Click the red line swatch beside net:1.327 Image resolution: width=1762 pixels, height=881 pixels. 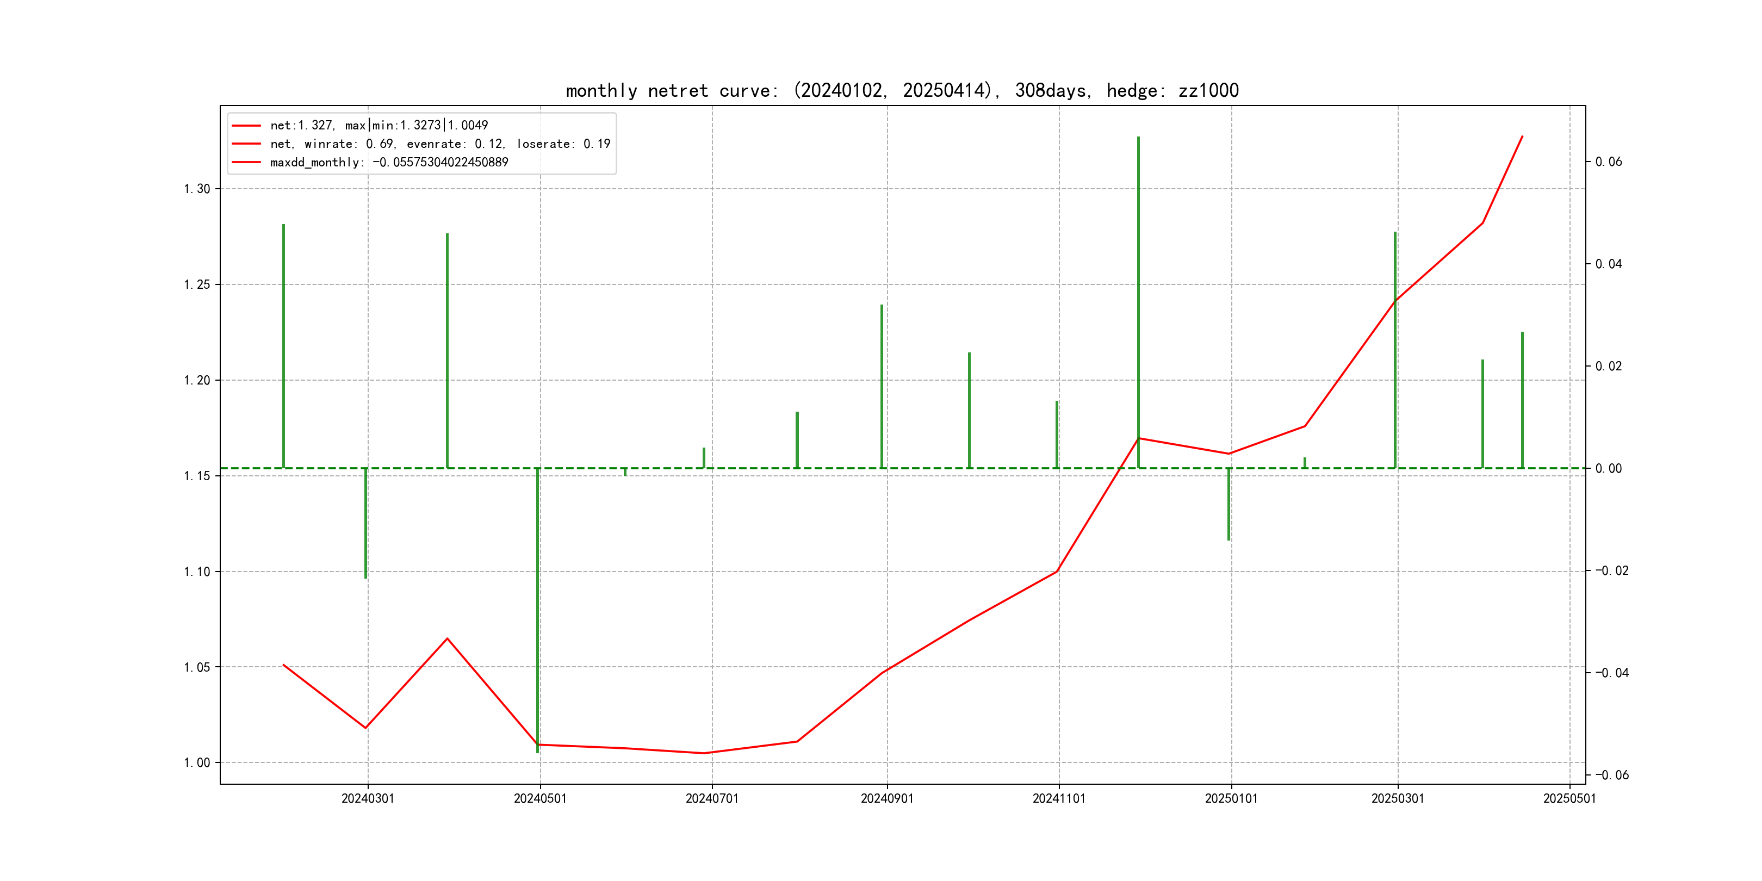246,126
